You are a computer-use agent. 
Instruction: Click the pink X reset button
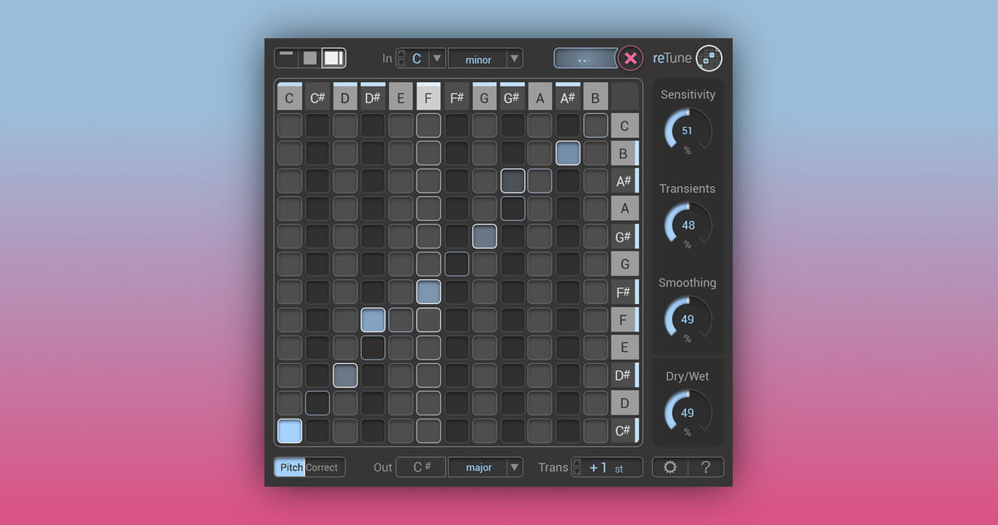pos(630,58)
